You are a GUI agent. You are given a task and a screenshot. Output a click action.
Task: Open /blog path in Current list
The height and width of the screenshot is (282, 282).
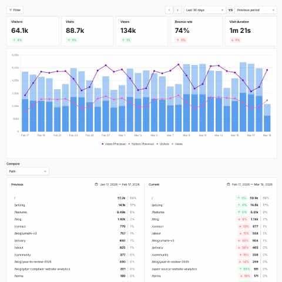point(155,219)
